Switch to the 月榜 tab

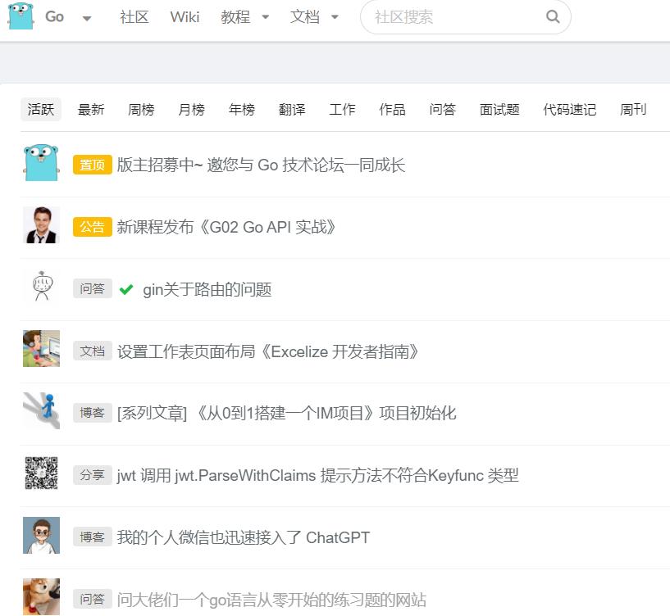[191, 109]
